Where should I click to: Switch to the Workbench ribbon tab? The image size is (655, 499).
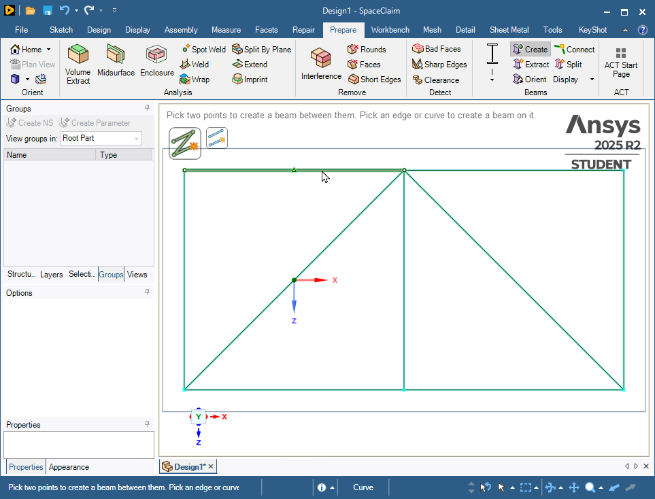click(390, 30)
